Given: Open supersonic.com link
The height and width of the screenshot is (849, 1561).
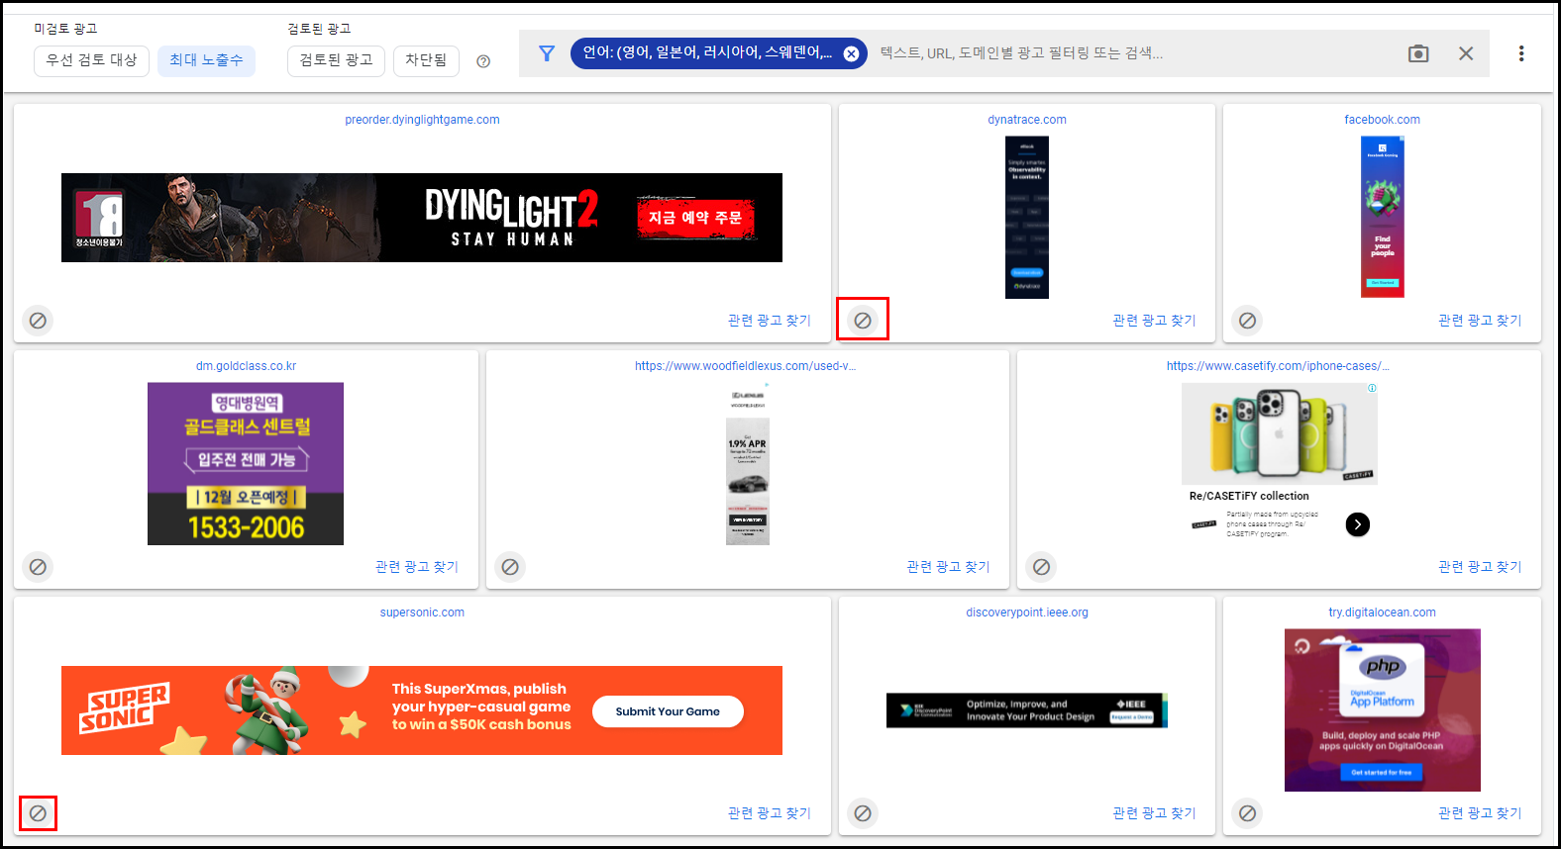Looking at the screenshot, I should pyautogui.click(x=422, y=613).
